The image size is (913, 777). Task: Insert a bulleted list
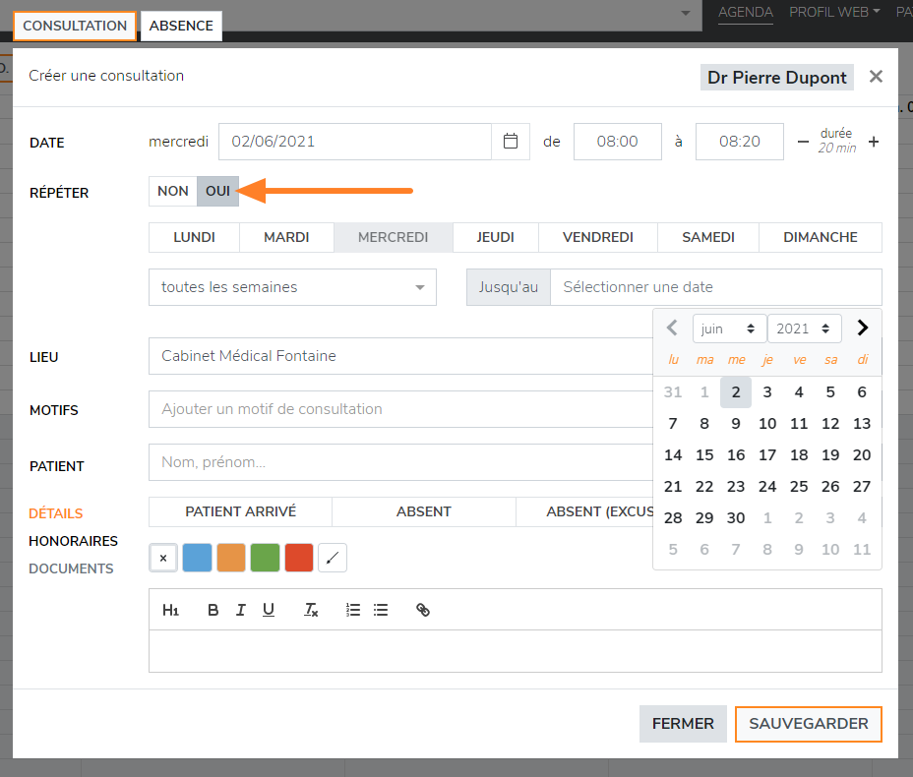pos(381,610)
